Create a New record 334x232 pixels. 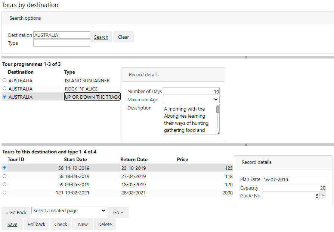[83, 224]
